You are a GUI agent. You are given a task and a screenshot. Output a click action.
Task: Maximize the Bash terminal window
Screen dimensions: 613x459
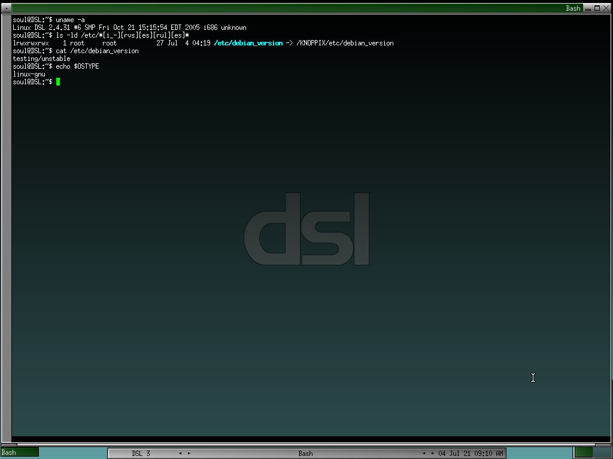coord(597,8)
